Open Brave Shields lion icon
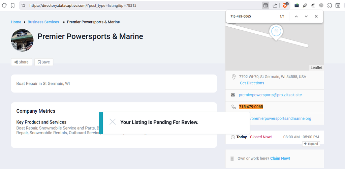 [x=285, y=5]
